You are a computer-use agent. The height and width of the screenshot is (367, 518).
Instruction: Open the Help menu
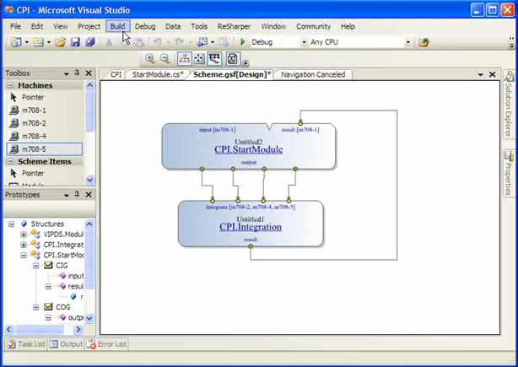coord(348,26)
